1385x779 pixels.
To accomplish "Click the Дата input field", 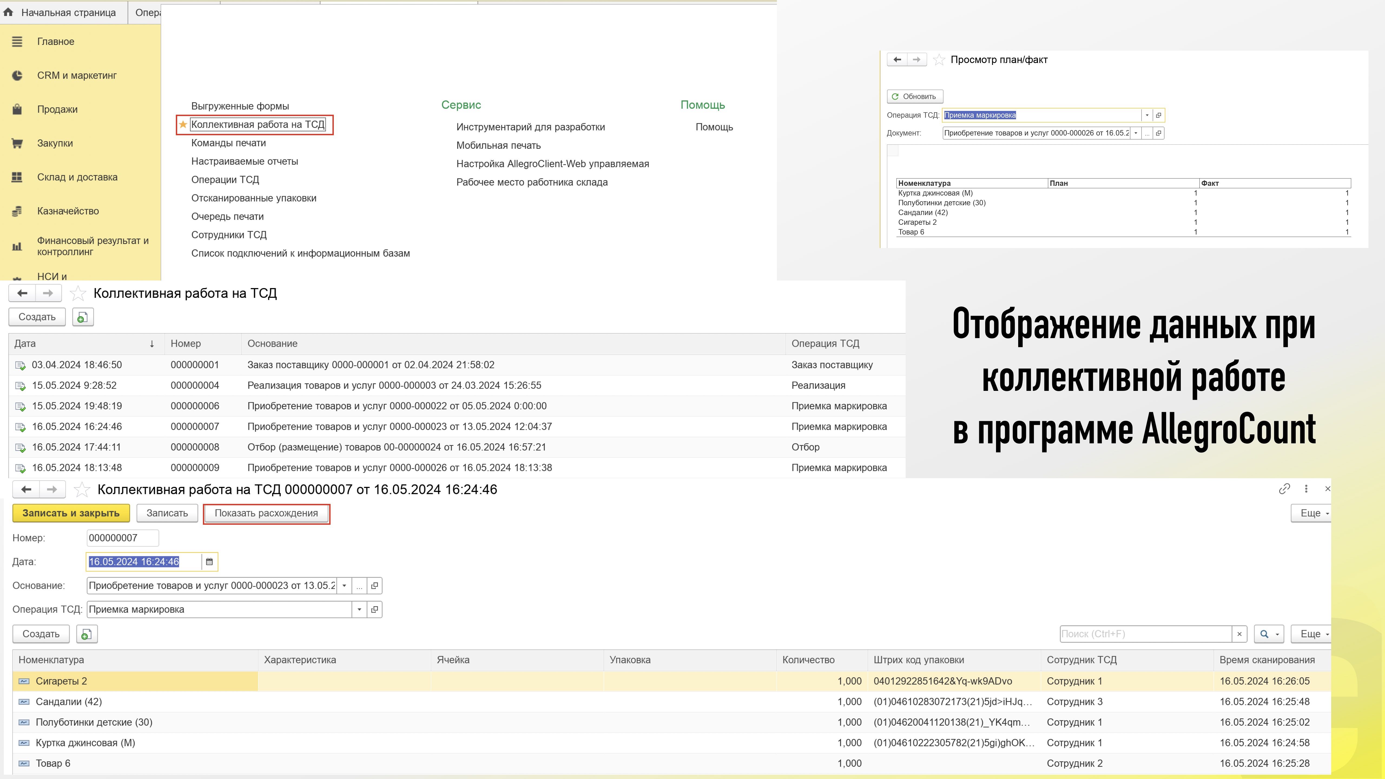I will [x=144, y=562].
